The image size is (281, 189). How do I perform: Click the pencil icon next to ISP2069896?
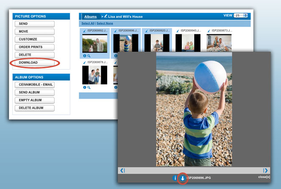click(x=116, y=31)
